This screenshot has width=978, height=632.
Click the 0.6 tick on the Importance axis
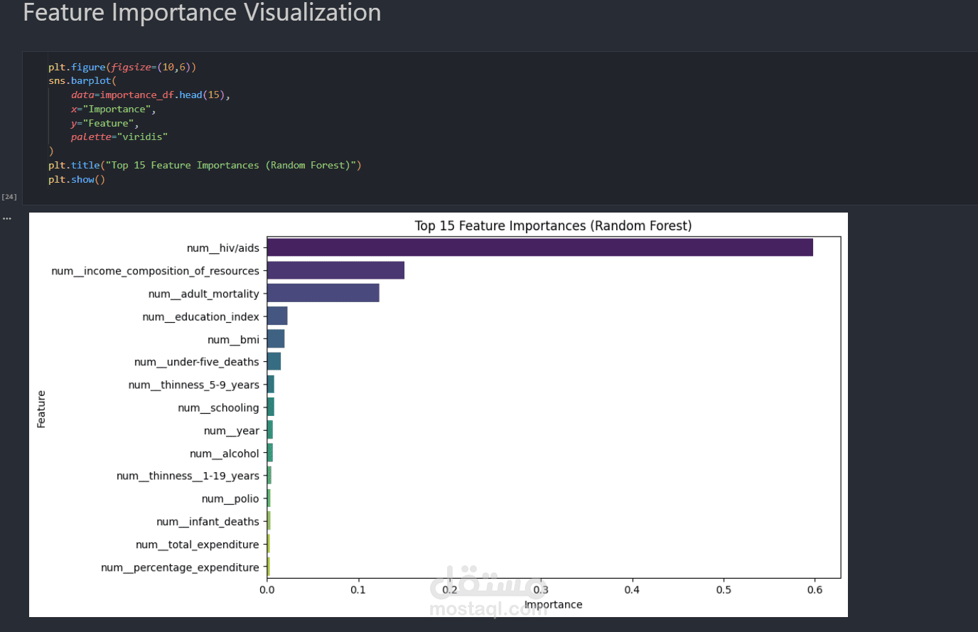[x=815, y=589]
